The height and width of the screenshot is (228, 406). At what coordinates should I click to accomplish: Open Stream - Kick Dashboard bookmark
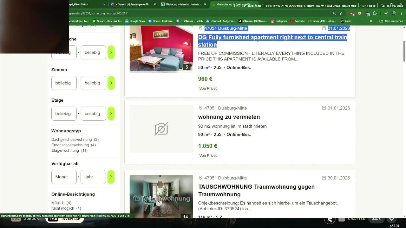107,21
